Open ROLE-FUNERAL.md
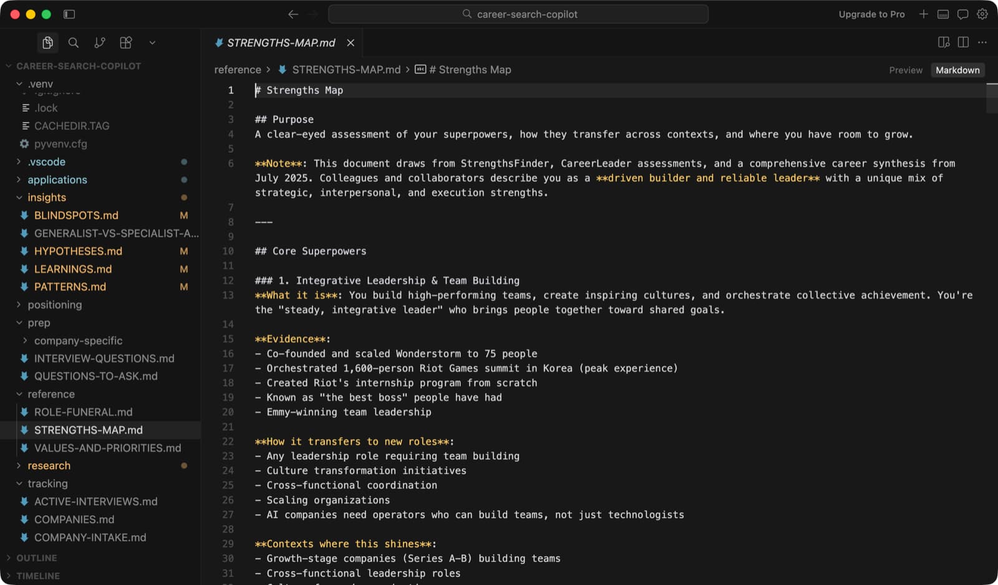The height and width of the screenshot is (585, 998). [83, 412]
